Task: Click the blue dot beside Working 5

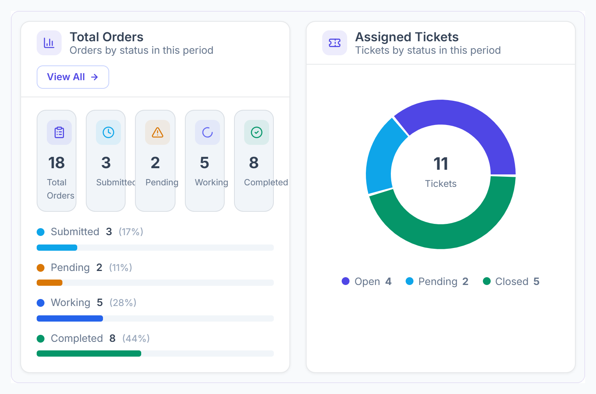Action: pyautogui.click(x=41, y=303)
